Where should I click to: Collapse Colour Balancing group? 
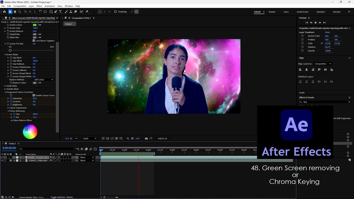(x=8, y=111)
